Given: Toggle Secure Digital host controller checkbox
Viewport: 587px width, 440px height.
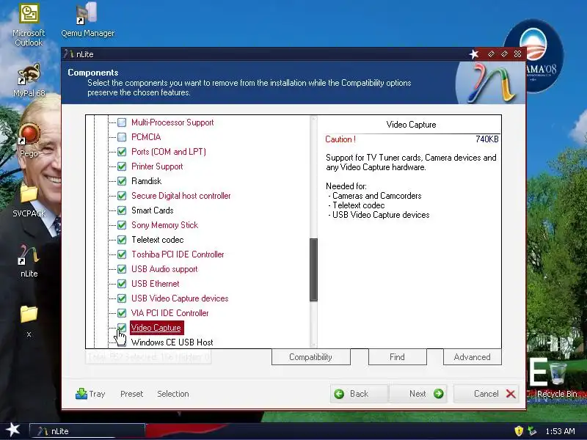Looking at the screenshot, I should coord(122,196).
